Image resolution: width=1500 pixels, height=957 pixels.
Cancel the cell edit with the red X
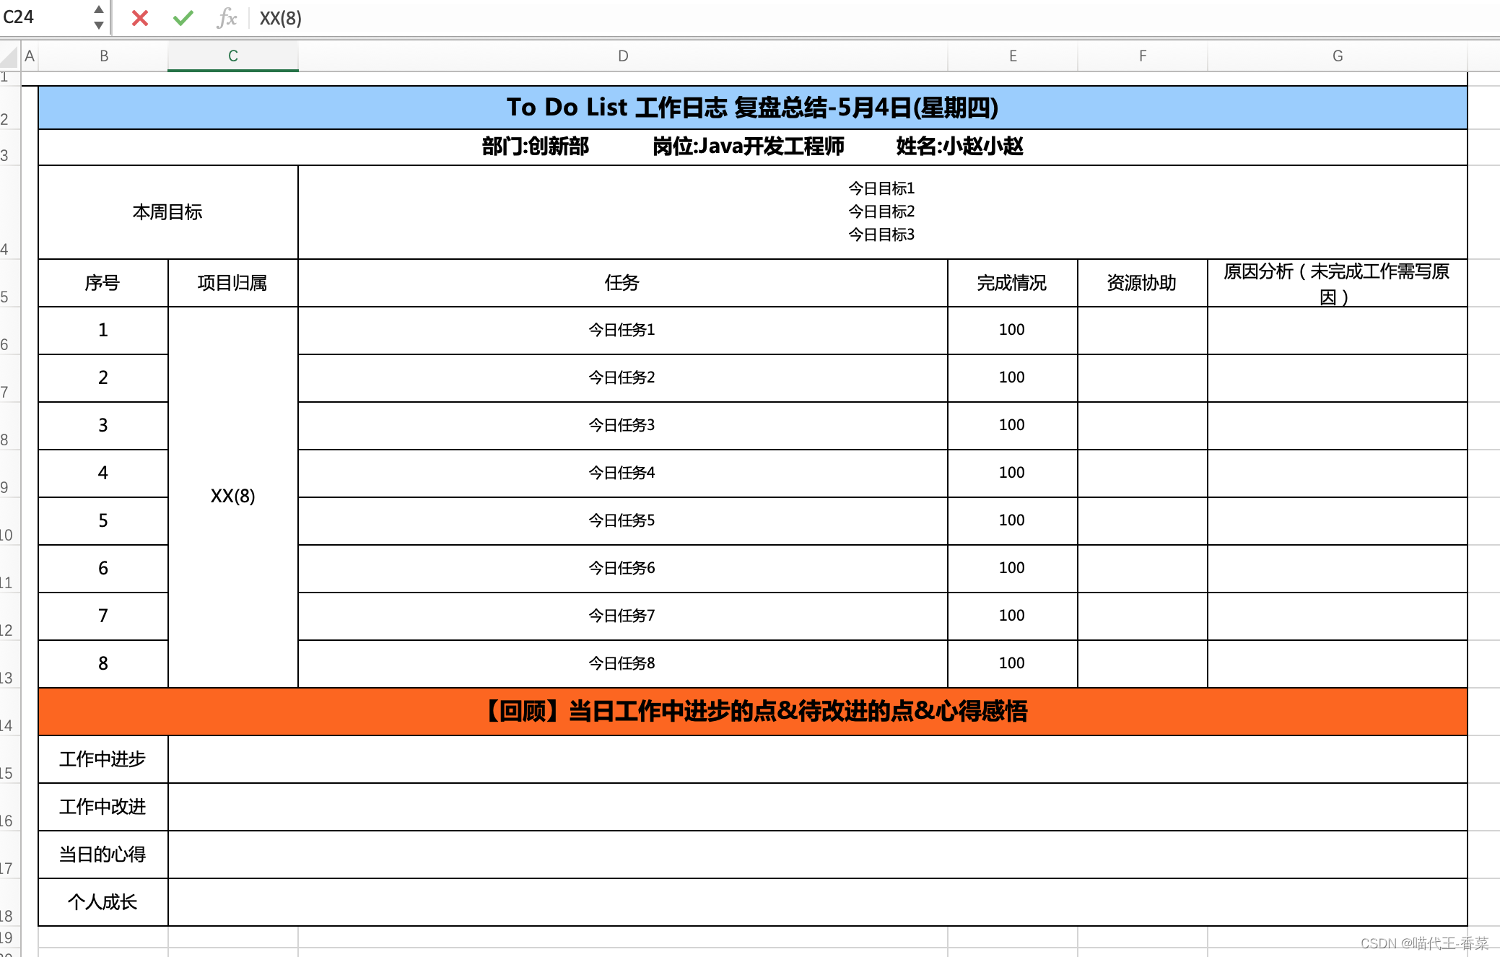pyautogui.click(x=140, y=18)
